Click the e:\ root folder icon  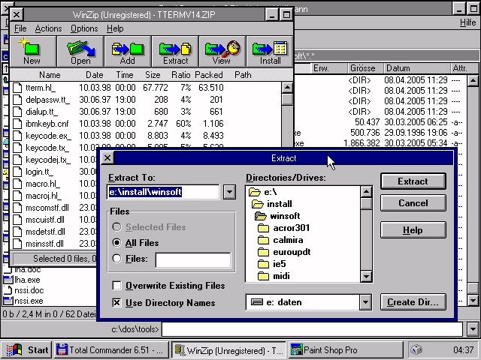pyautogui.click(x=255, y=192)
